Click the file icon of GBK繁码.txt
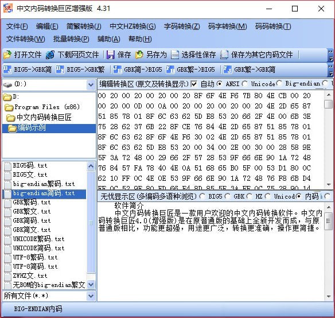Viewport: 335px width, 318px height. (x=7, y=203)
